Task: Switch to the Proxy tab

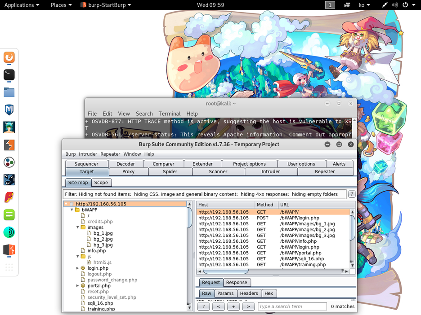Action: [128, 171]
